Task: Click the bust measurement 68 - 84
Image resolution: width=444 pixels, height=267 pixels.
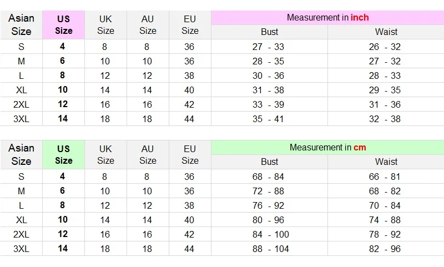Action: point(269,177)
